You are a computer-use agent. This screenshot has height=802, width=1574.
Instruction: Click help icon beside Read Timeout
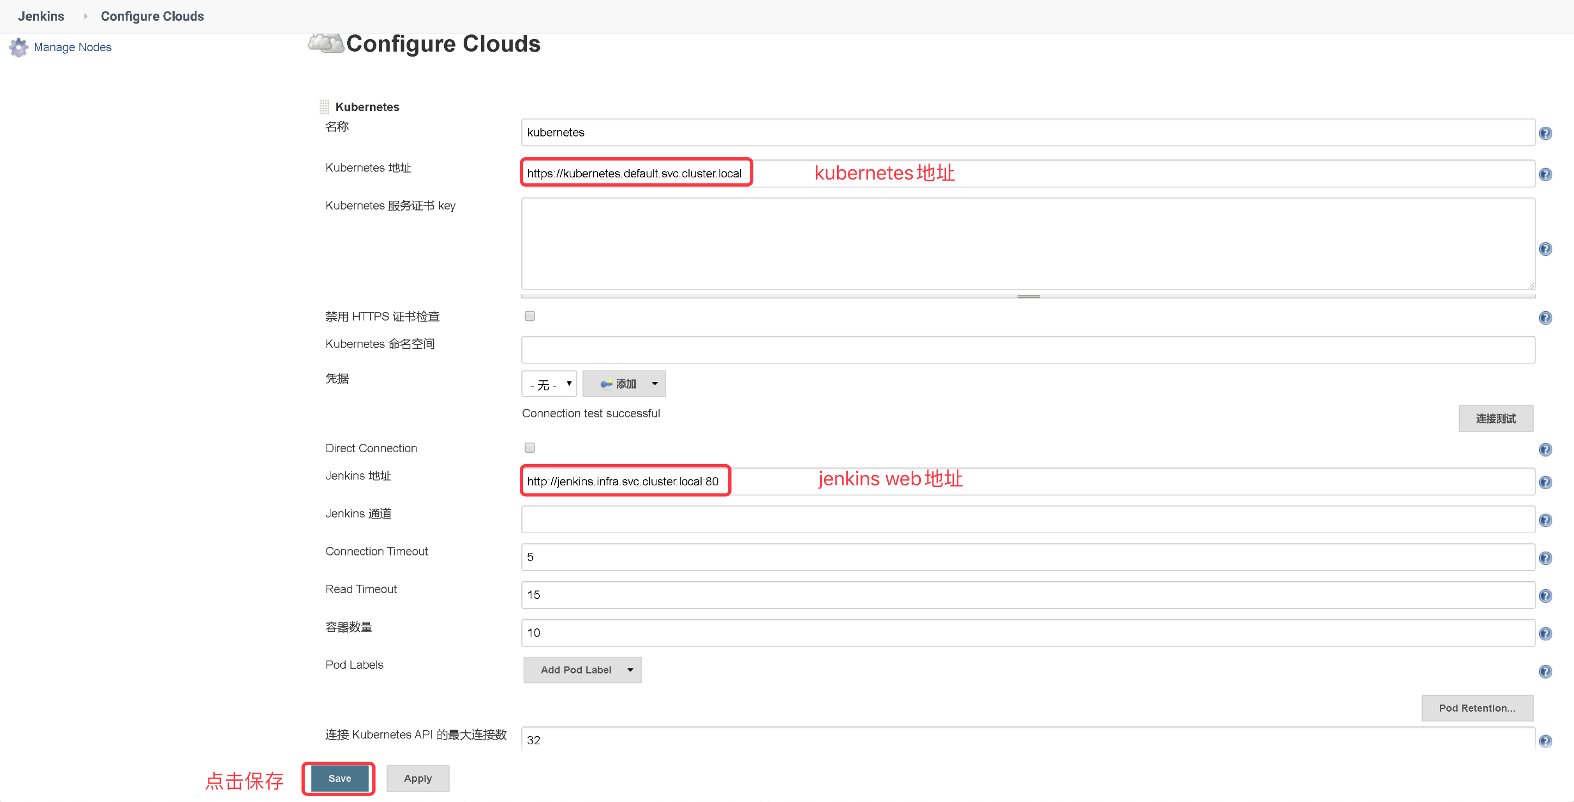(1545, 596)
